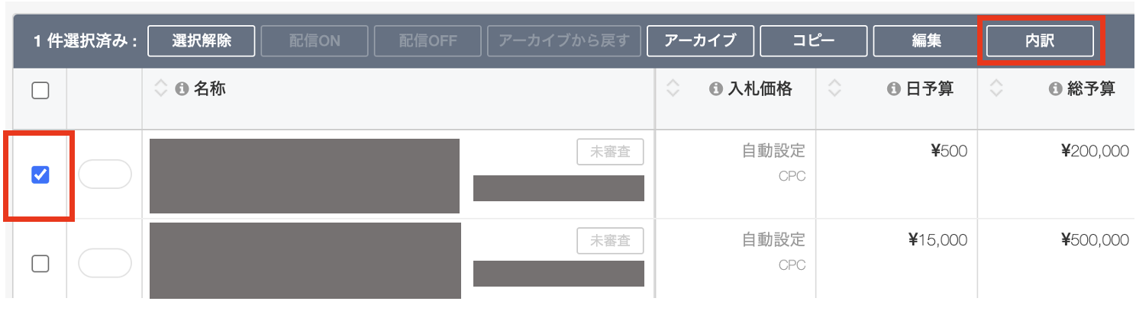Image resolution: width=1136 pixels, height=311 pixels.
Task: Sort by the 入札価格 column arrows
Action: point(673,90)
